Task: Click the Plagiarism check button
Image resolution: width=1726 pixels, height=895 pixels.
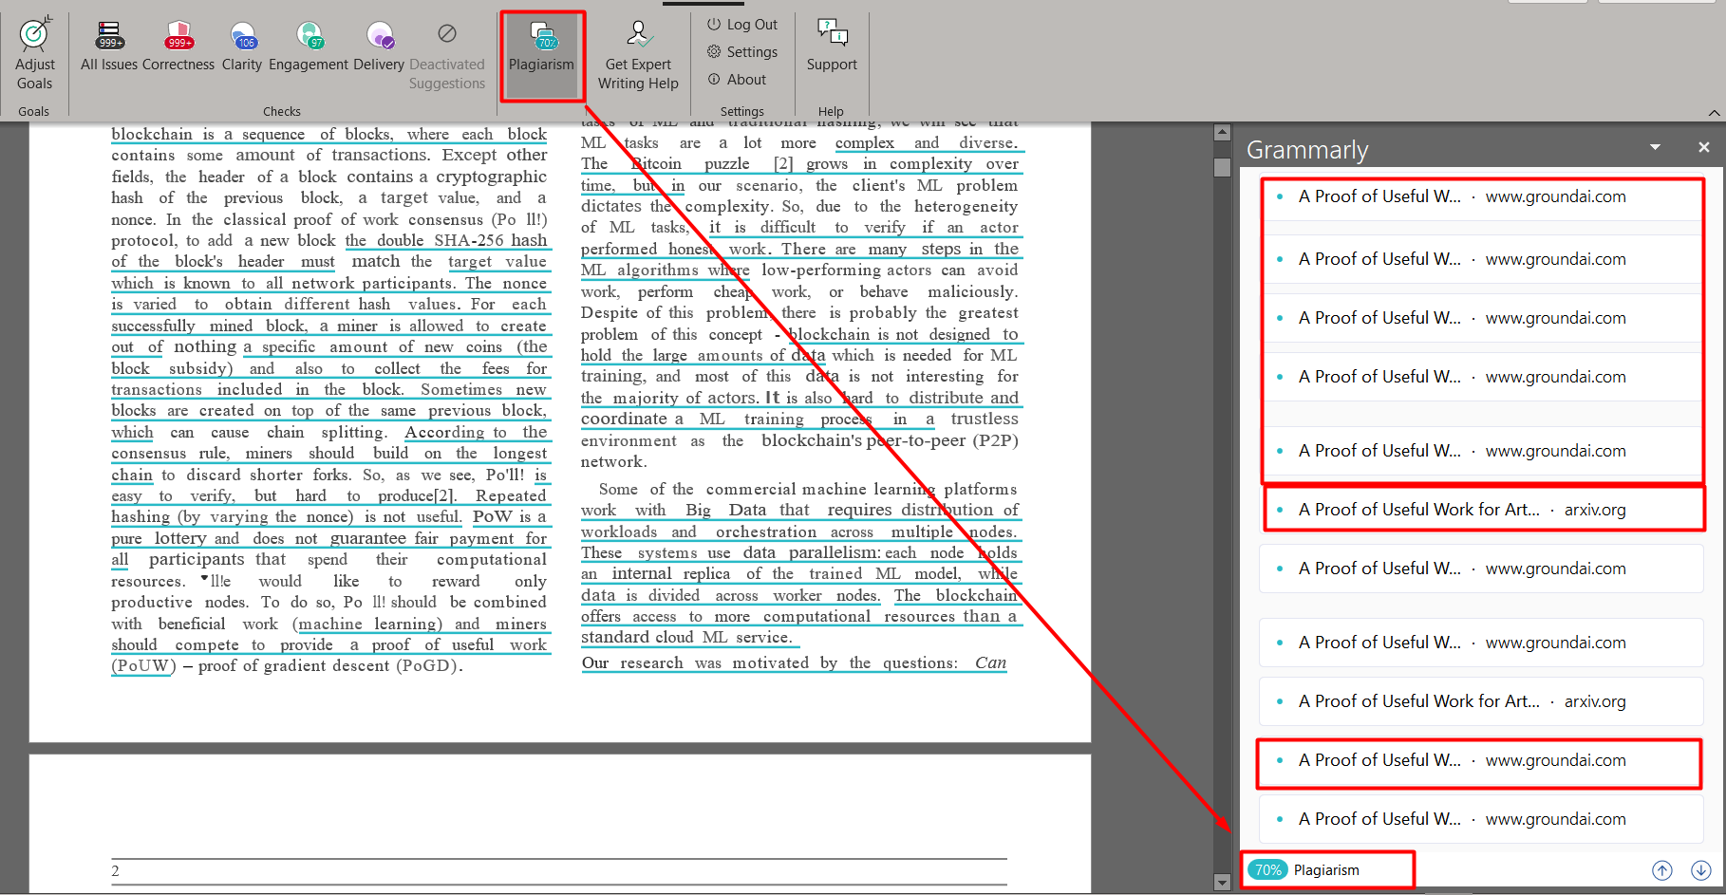Action: [x=541, y=55]
